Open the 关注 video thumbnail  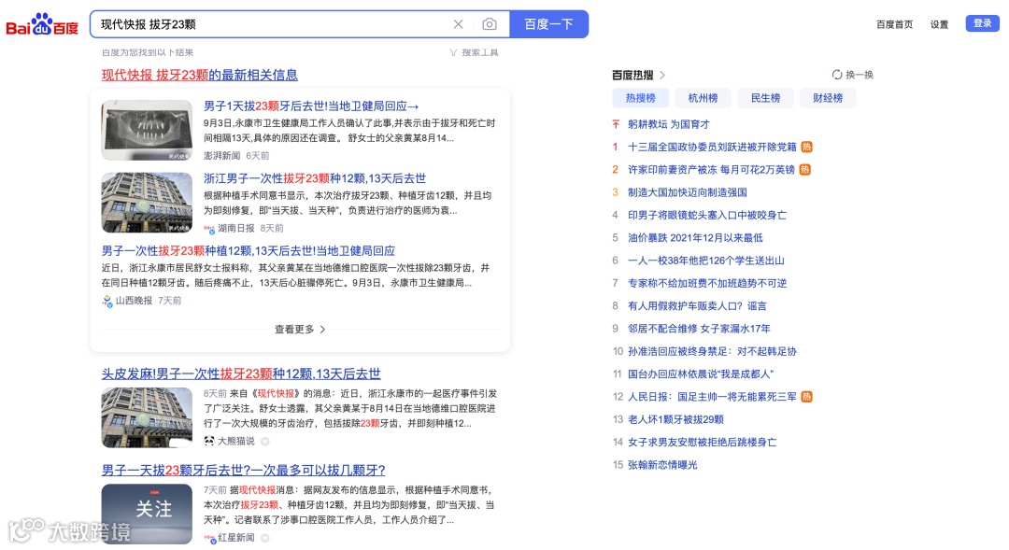(x=147, y=514)
